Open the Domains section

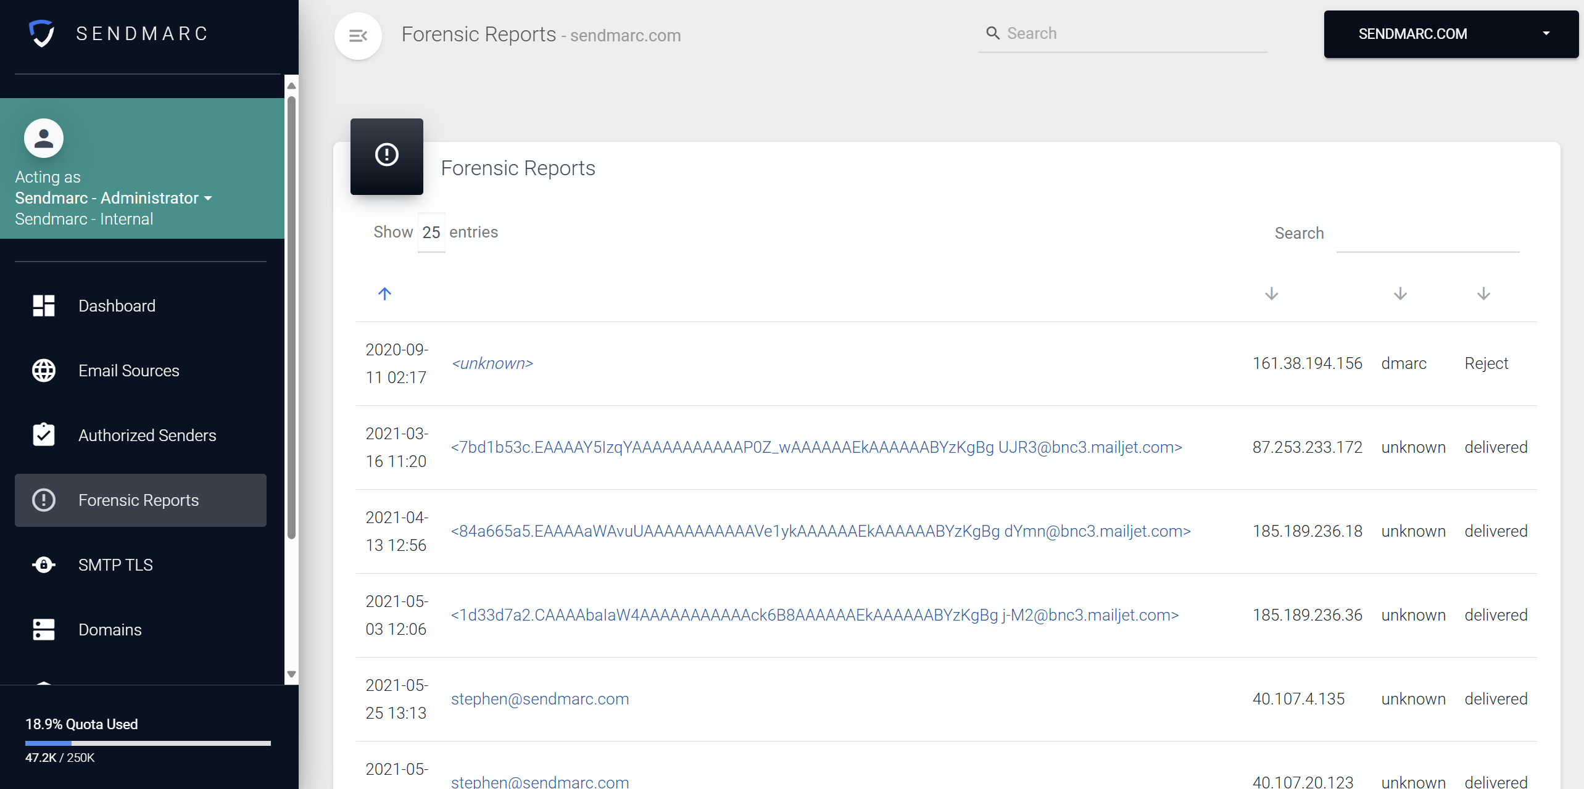(110, 629)
